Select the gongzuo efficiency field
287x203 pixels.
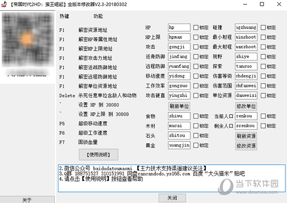tap(179, 85)
